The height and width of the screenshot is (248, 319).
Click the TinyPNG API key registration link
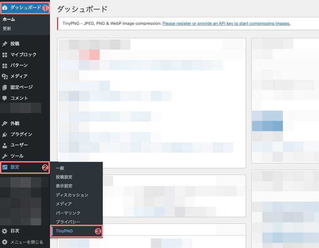[226, 23]
